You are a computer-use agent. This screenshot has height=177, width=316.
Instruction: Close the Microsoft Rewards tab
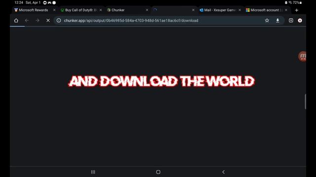[54, 10]
